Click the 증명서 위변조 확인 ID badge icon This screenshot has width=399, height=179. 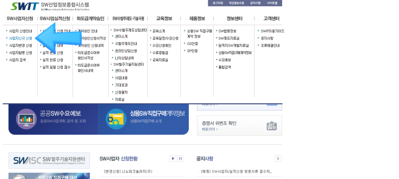tap(271, 126)
